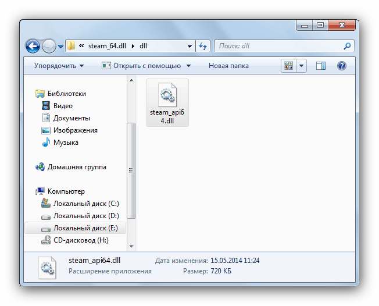Select Домашняя группа in the sidebar
This screenshot has width=379, height=306.
(x=77, y=167)
